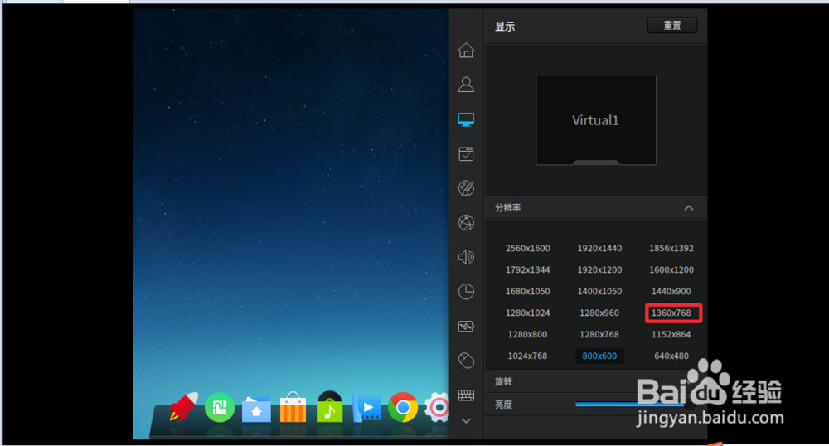Pick the 1280x800 resolution
The image size is (829, 446).
pos(527,335)
